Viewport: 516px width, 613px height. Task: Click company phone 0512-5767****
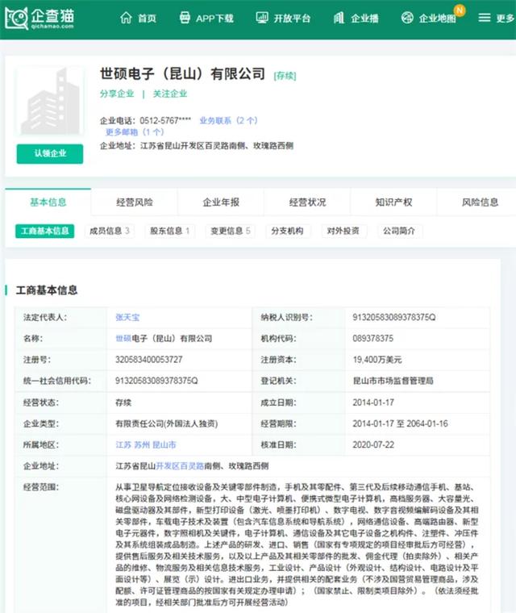[x=165, y=120]
